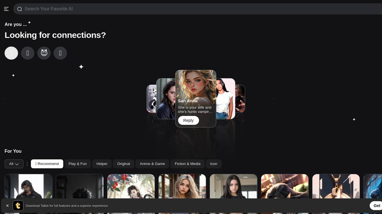Click the For You heading

[13, 151]
